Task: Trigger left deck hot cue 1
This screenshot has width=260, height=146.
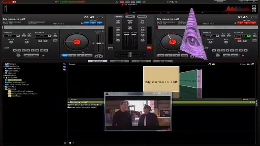Action: click(87, 23)
